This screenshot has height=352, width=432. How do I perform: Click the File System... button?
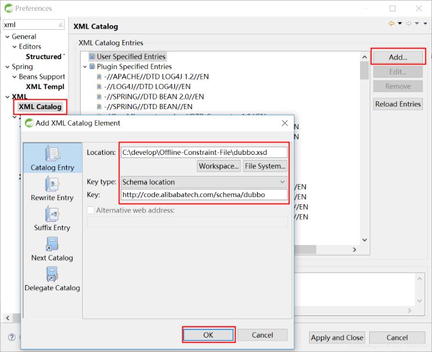[265, 166]
